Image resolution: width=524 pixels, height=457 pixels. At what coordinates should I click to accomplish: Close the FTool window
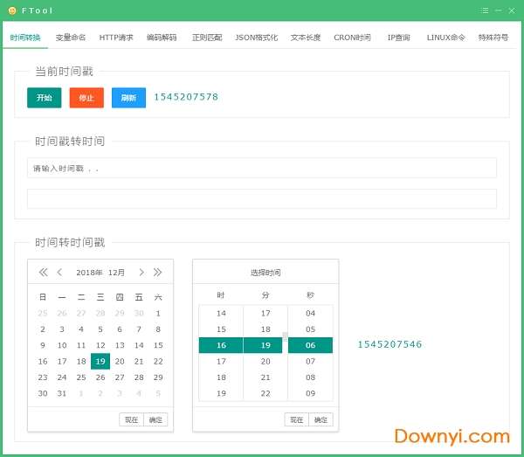click(x=512, y=10)
